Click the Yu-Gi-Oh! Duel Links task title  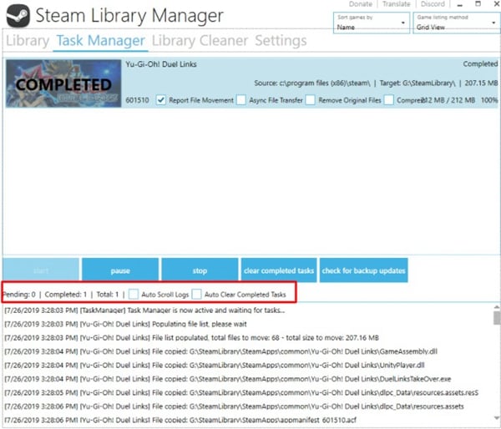pos(161,64)
